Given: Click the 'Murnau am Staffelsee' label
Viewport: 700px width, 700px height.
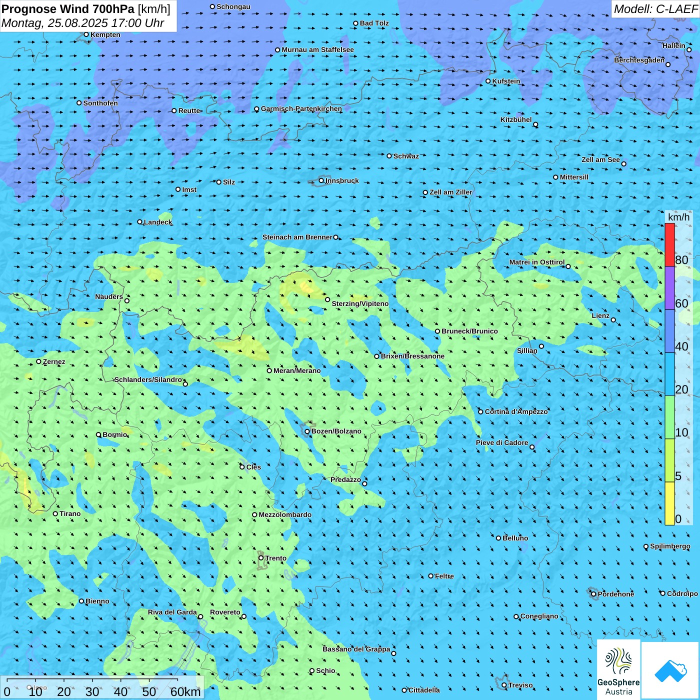Looking at the screenshot, I should coord(318,49).
